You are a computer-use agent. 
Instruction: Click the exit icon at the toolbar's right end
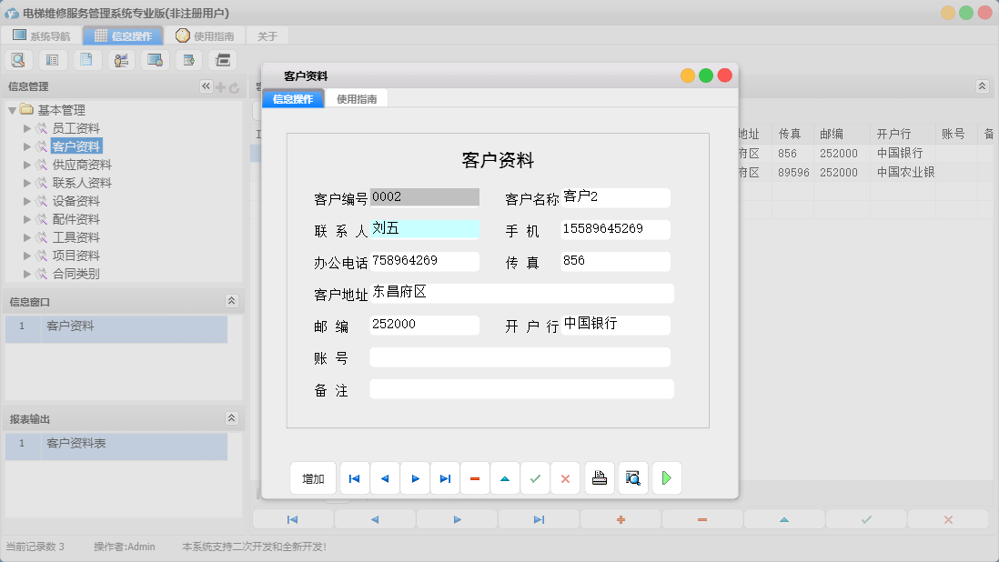[223, 59]
